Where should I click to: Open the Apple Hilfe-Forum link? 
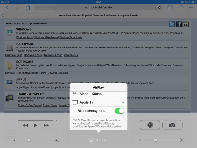(x=41, y=88)
